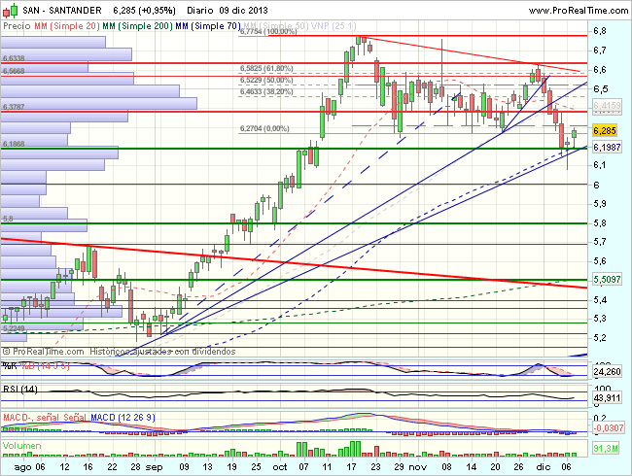Click the 6,5668 horizontal level label
Screen dimensions: 632x476
pyautogui.click(x=14, y=71)
